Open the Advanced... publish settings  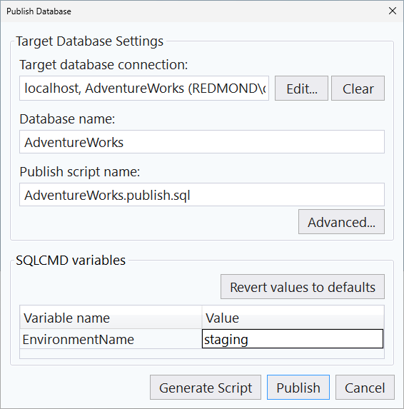pyautogui.click(x=341, y=222)
